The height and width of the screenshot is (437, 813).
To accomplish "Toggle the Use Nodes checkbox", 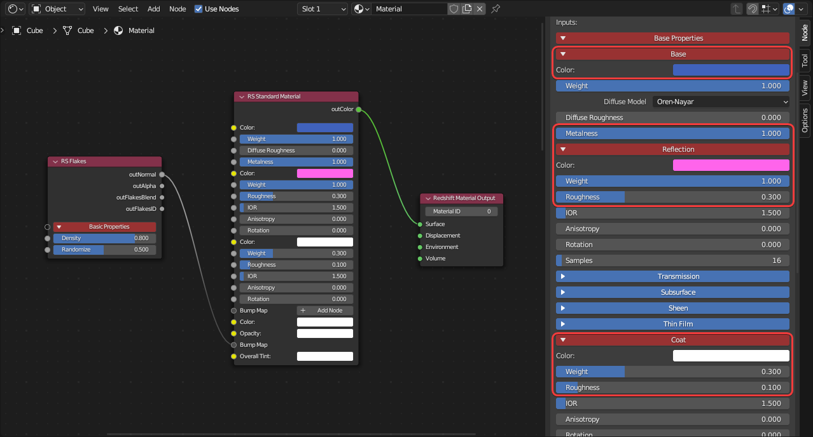I will coord(198,9).
